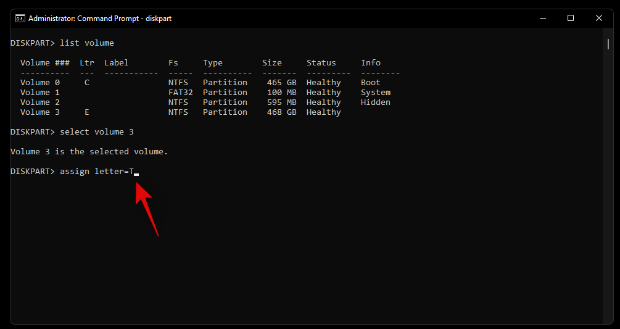This screenshot has height=329, width=620.
Task: Click the vertical scrollbar thumb
Action: point(607,43)
